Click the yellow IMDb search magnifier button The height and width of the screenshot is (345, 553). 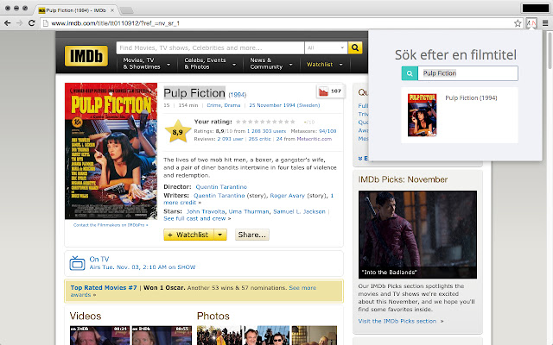[355, 47]
